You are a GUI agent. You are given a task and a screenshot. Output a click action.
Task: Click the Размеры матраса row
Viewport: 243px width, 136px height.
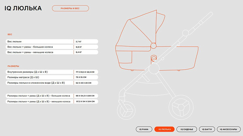(x=39, y=77)
